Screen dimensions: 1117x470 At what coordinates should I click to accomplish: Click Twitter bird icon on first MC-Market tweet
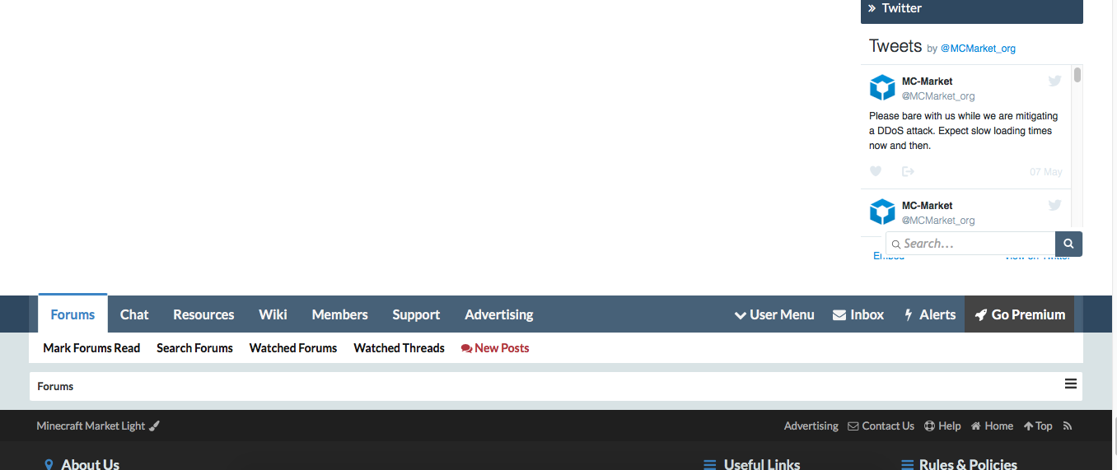tap(1054, 81)
